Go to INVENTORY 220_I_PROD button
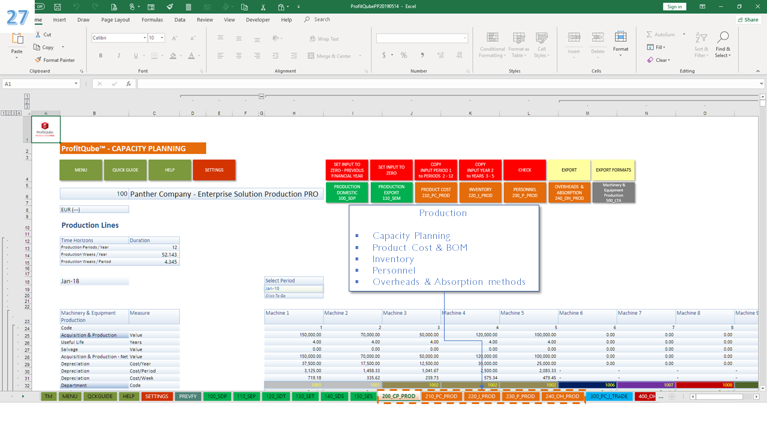This screenshot has width=767, height=431. click(481, 192)
